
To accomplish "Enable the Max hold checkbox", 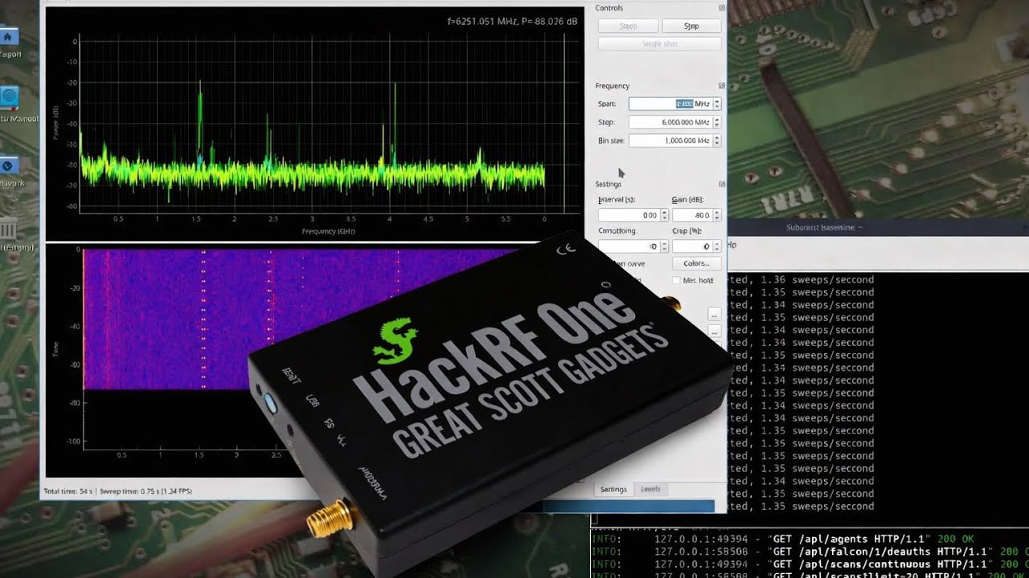I will tap(676, 280).
